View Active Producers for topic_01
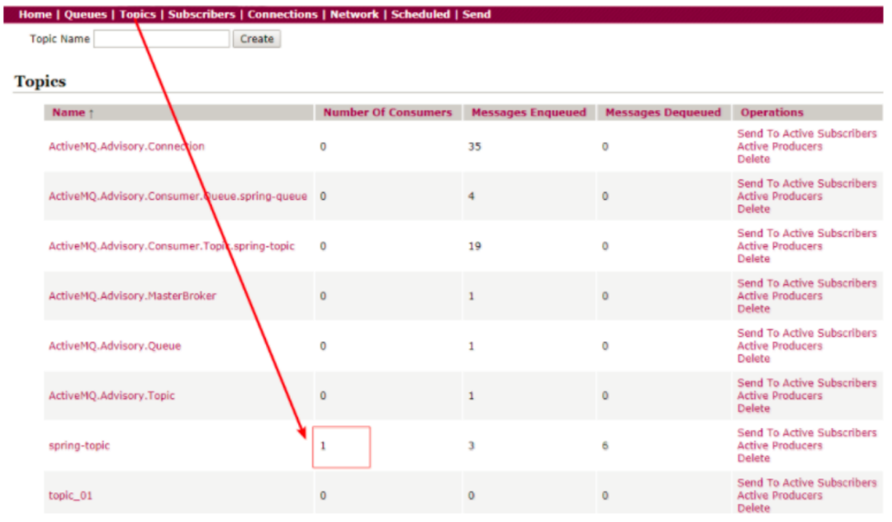The width and height of the screenshot is (892, 522). coord(780,496)
